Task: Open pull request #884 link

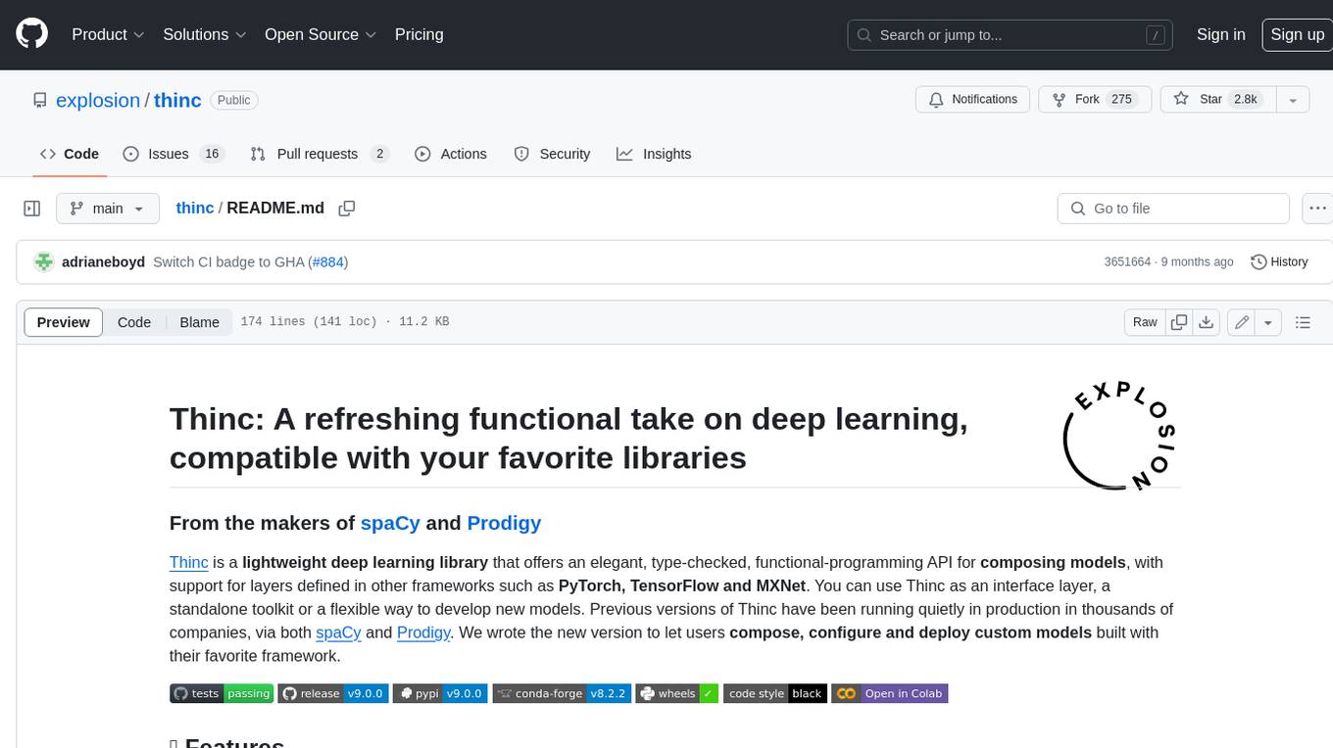Action: tap(328, 262)
